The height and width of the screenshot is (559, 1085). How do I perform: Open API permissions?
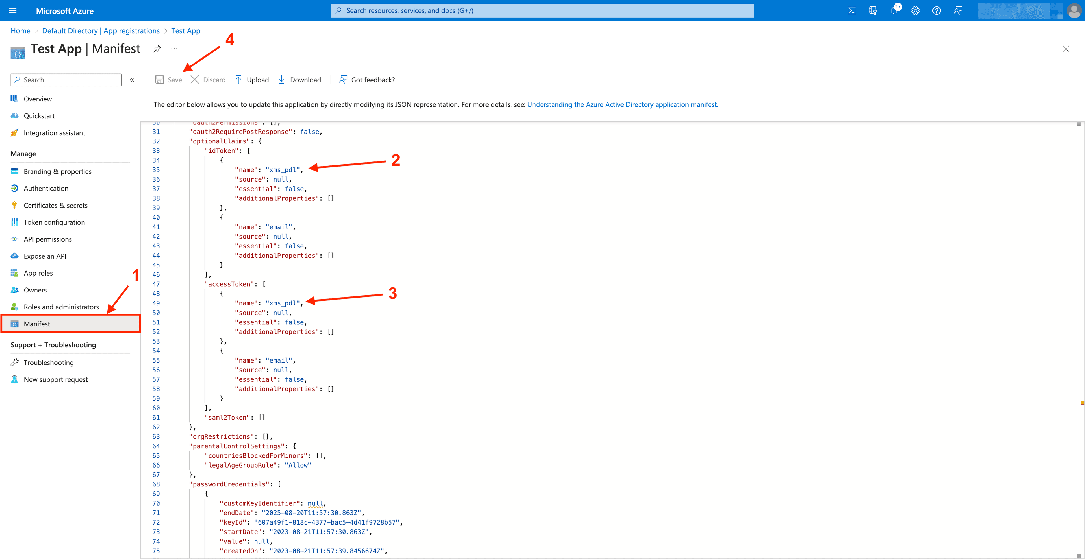point(47,239)
